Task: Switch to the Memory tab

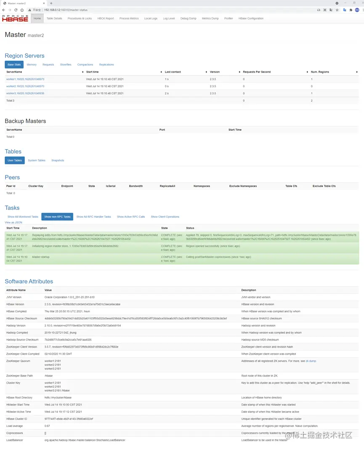Action: tap(32, 65)
